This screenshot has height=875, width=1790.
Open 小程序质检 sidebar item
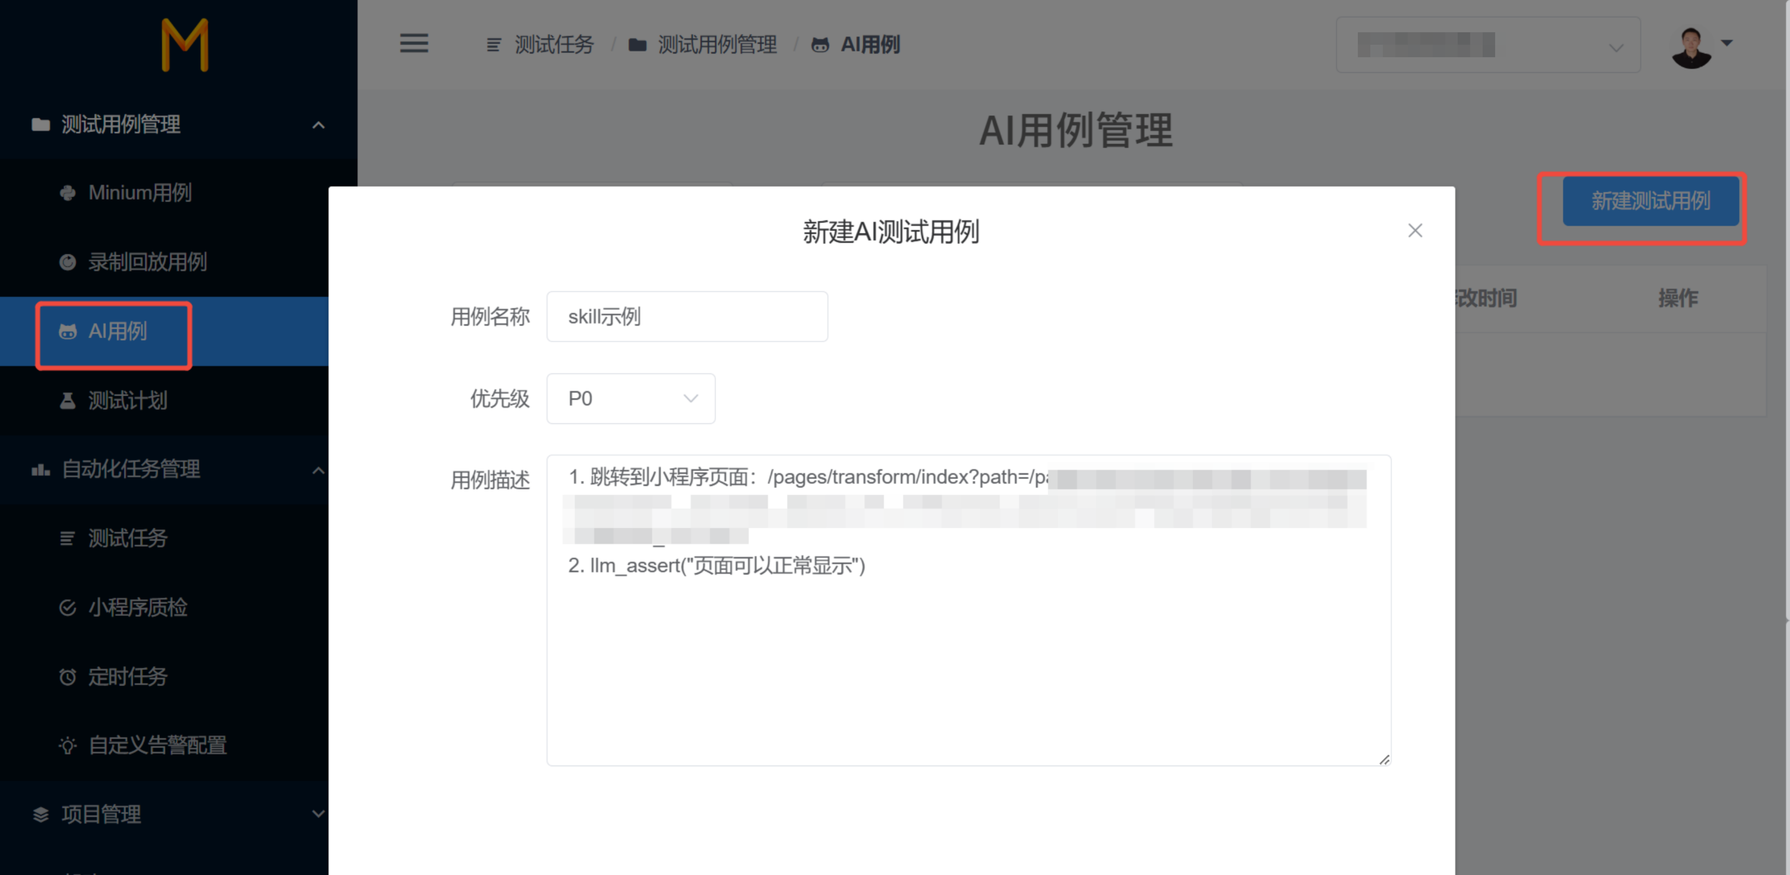tap(137, 608)
